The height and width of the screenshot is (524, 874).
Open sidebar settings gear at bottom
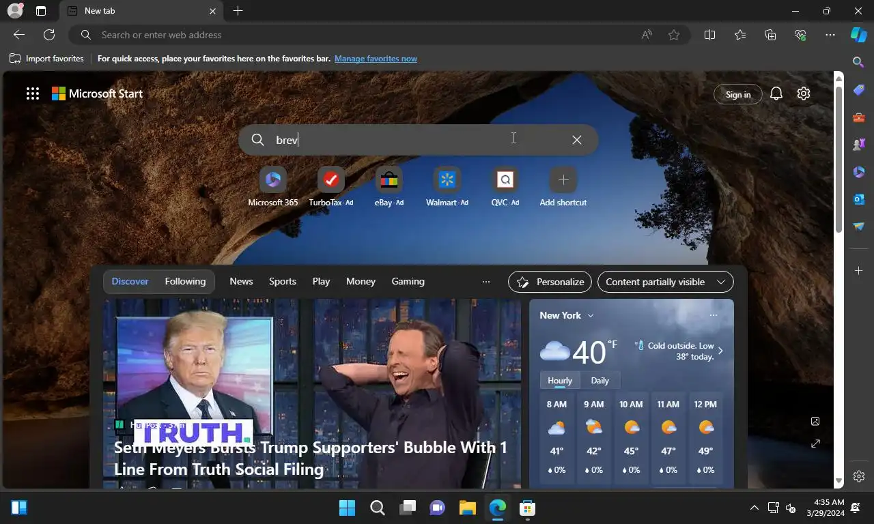(859, 476)
